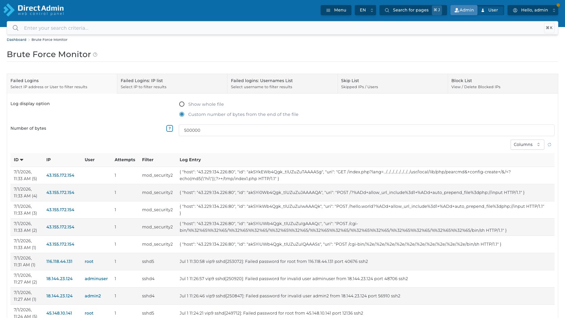Open the Skip List tab
This screenshot has width=565, height=318.
click(393, 83)
